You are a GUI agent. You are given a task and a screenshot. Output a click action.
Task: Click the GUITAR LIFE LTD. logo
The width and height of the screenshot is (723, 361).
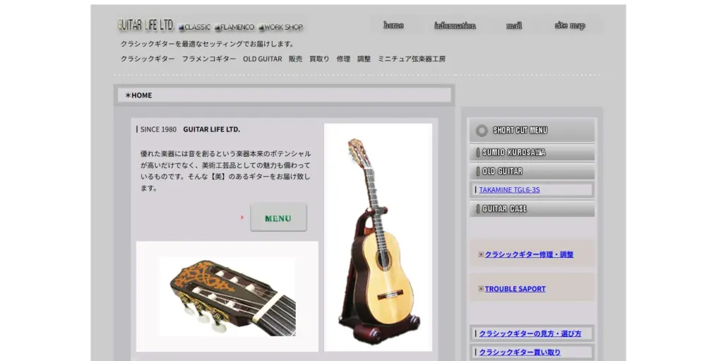145,25
